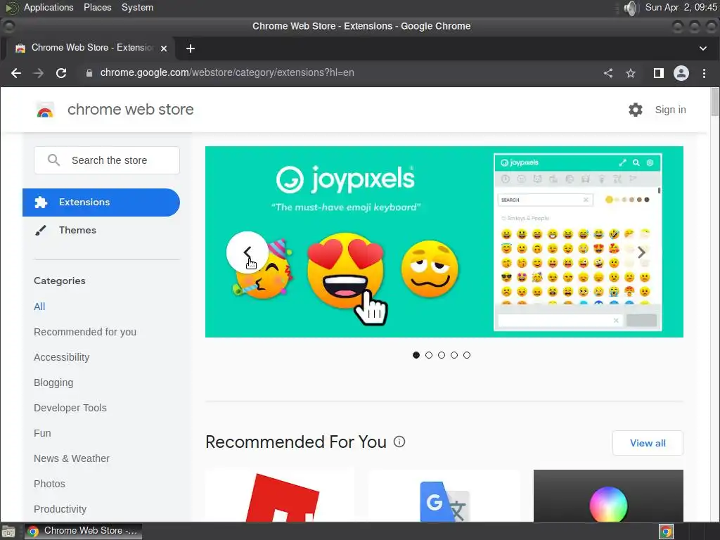Screen dimensions: 720x540
Task: Expand the tab search dropdown arrow
Action: click(x=702, y=49)
